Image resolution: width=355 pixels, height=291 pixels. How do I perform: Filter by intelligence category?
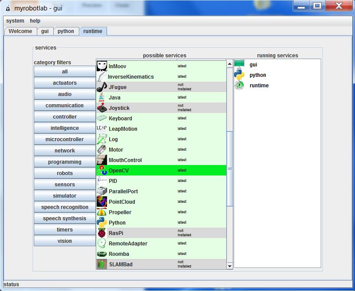[x=65, y=128]
